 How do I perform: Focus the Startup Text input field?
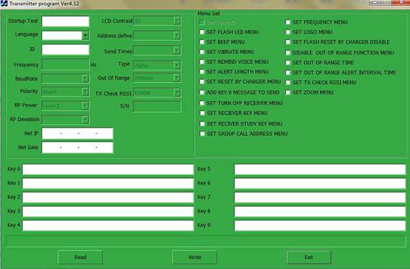coord(66,21)
